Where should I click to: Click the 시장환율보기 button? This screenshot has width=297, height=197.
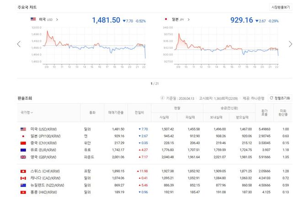point(281,7)
